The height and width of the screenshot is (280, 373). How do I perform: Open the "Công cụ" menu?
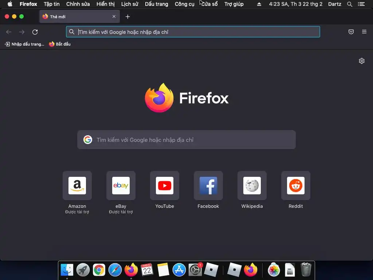(184, 4)
